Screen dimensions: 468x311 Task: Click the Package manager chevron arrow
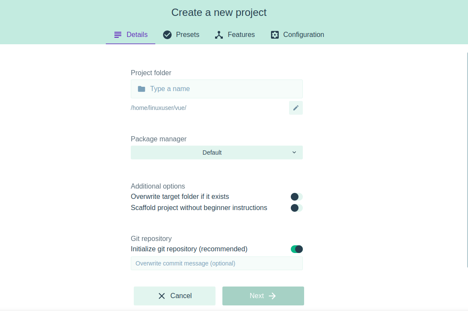click(294, 152)
